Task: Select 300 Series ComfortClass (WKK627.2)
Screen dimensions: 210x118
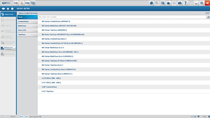Action: [x=124, y=21]
